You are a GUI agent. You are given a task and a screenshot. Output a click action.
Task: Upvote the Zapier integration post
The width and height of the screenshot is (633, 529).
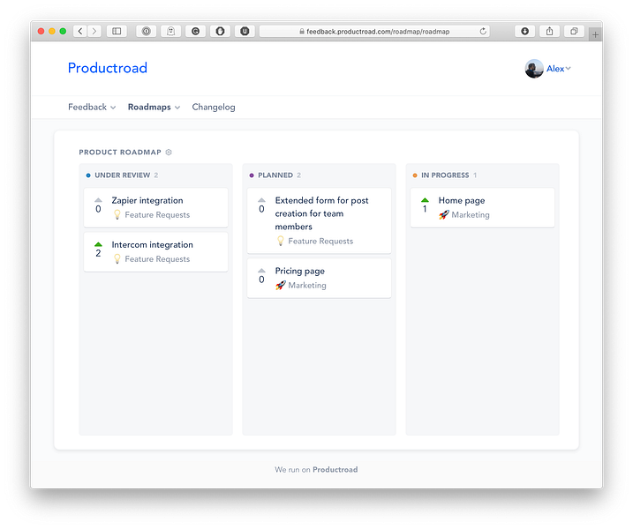pos(98,200)
